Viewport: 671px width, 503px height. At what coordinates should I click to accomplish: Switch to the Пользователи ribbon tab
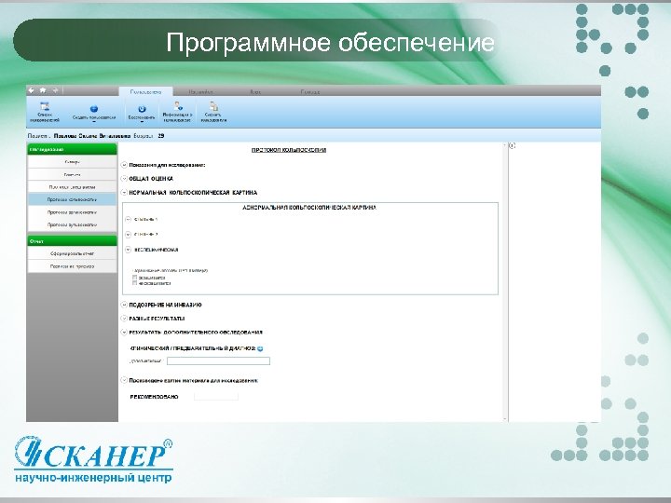[x=145, y=91]
